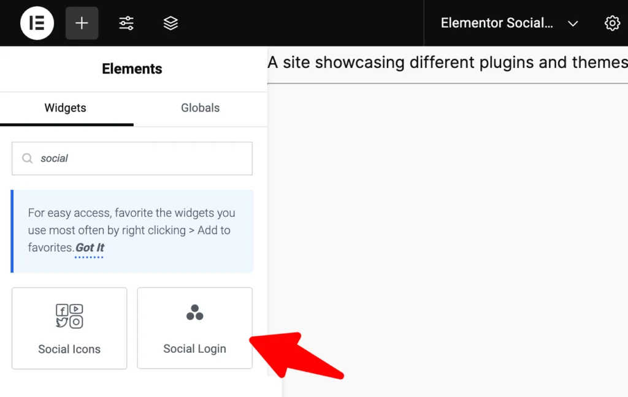
Task: Click the favorites tip notice box
Action: (132, 232)
